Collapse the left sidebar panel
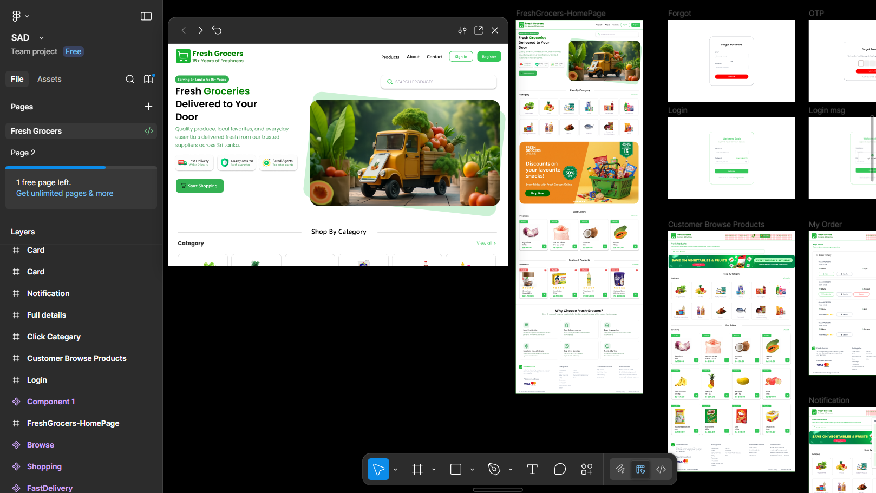 [146, 16]
